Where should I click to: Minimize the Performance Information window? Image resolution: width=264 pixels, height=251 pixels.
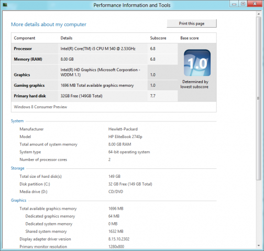tap(234, 4)
